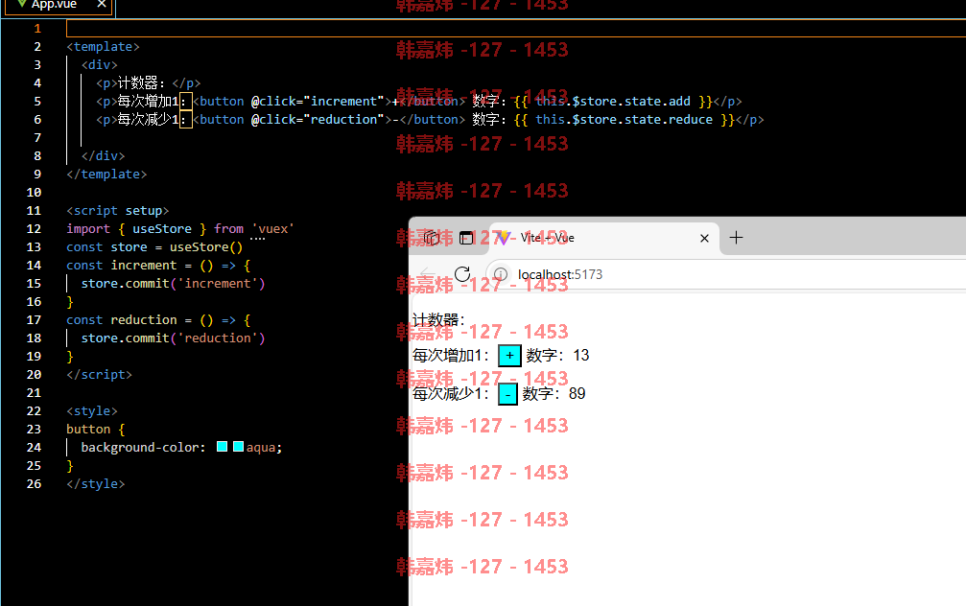Click 'const reduction' declaration on line 17

[x=122, y=320]
